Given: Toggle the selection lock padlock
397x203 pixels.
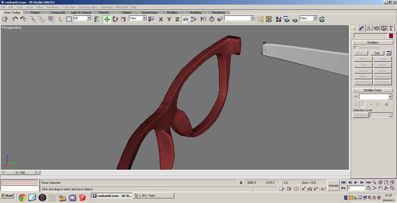Looking at the screenshot, I should (241, 182).
